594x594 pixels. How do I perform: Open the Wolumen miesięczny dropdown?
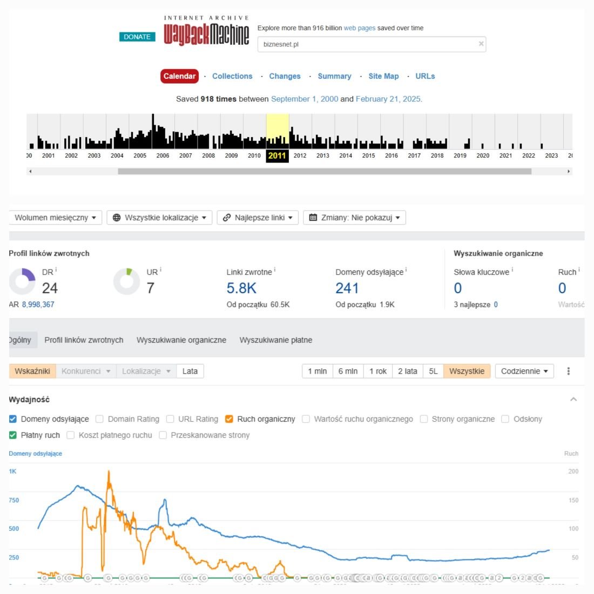pos(55,218)
